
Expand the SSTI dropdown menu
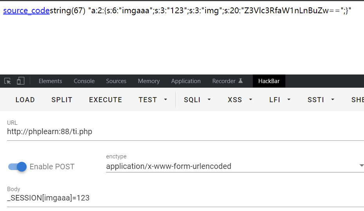click(321, 100)
